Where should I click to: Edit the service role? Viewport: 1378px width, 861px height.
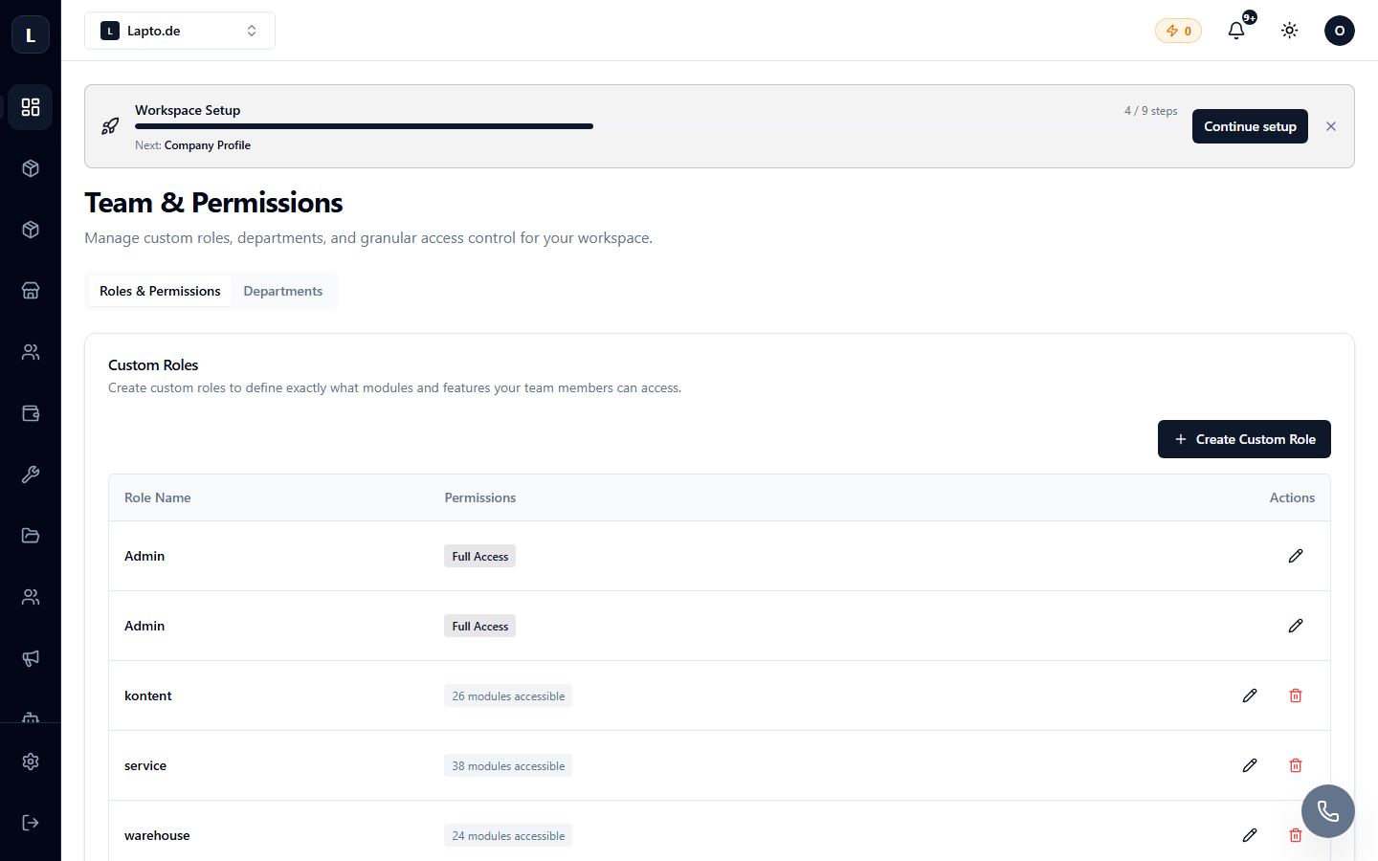click(1250, 765)
